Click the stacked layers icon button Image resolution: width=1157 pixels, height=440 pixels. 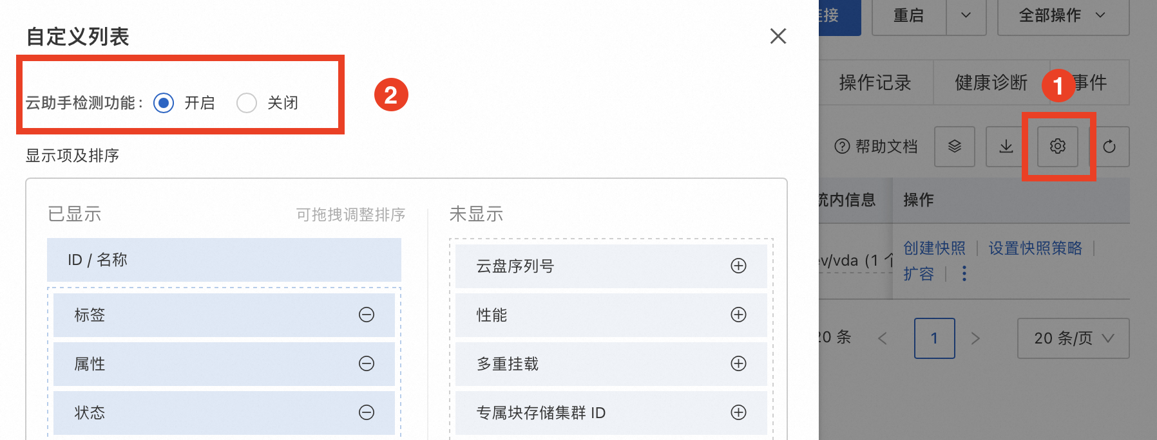955,147
